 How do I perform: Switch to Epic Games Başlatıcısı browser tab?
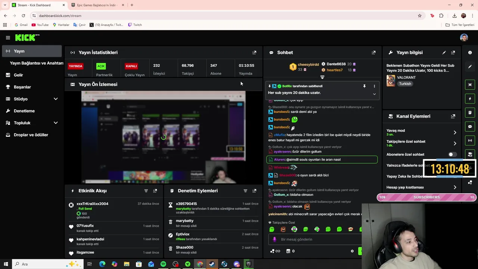[x=97, y=5]
